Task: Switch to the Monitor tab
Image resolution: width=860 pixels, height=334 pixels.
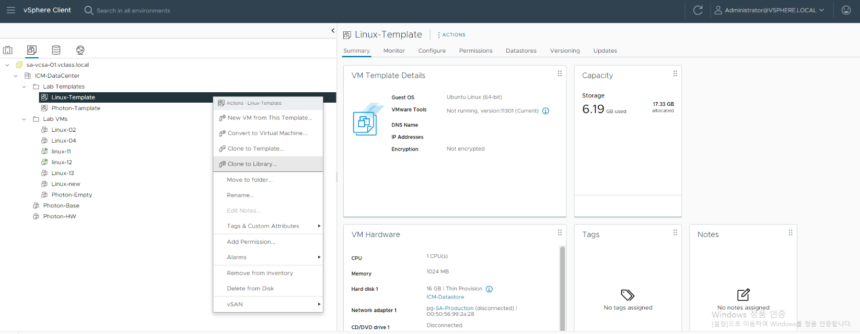Action: click(394, 51)
